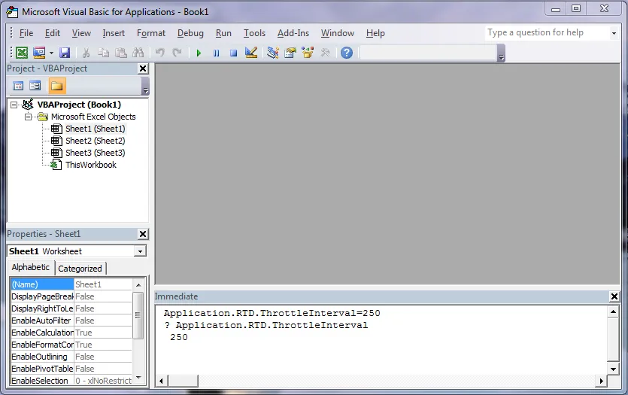Click the blue Help question mark icon
The image size is (628, 395).
tap(347, 53)
